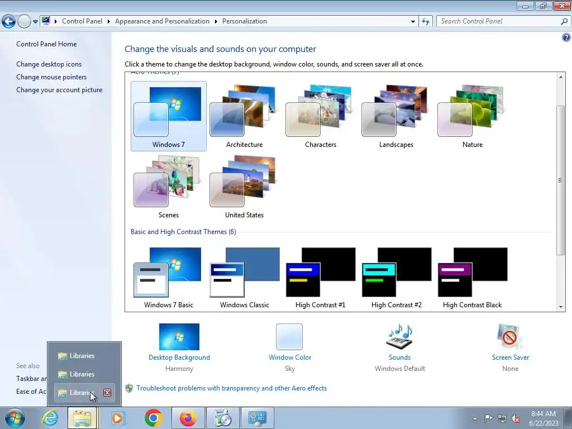Open Action Center flag icon
Image resolution: width=572 pixels, height=429 pixels.
488,418
